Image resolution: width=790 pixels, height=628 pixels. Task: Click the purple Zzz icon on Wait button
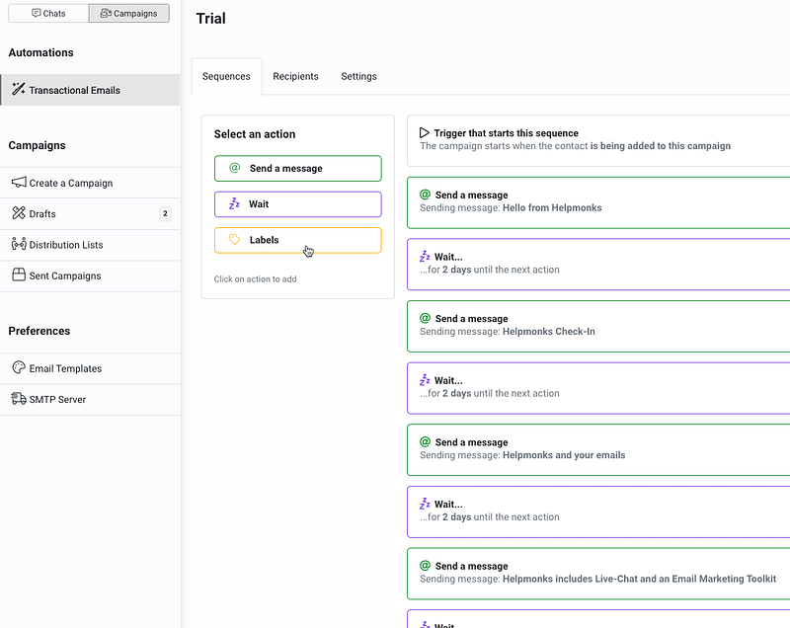pyautogui.click(x=234, y=203)
